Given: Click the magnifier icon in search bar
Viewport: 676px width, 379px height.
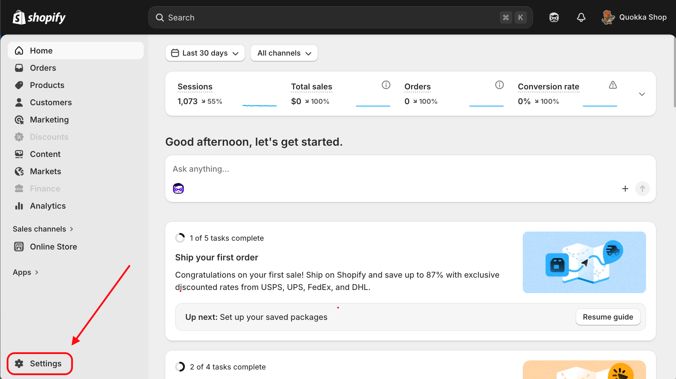Looking at the screenshot, I should point(160,18).
